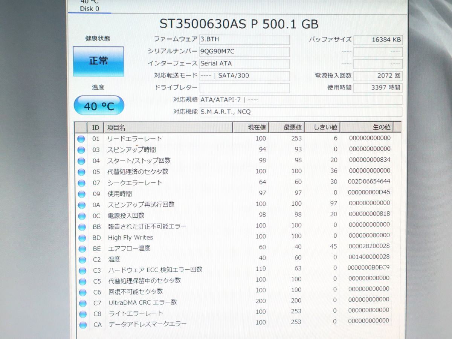452x339 pixels.
Task: Click the シリアルナンバー field showing 9QG90M7C
Action: point(244,52)
